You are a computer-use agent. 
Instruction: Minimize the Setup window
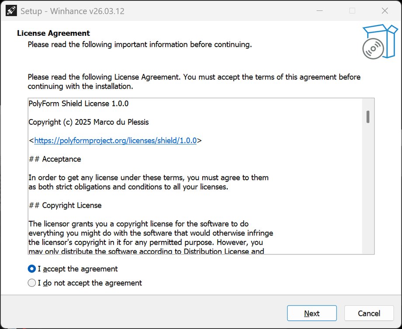point(319,11)
